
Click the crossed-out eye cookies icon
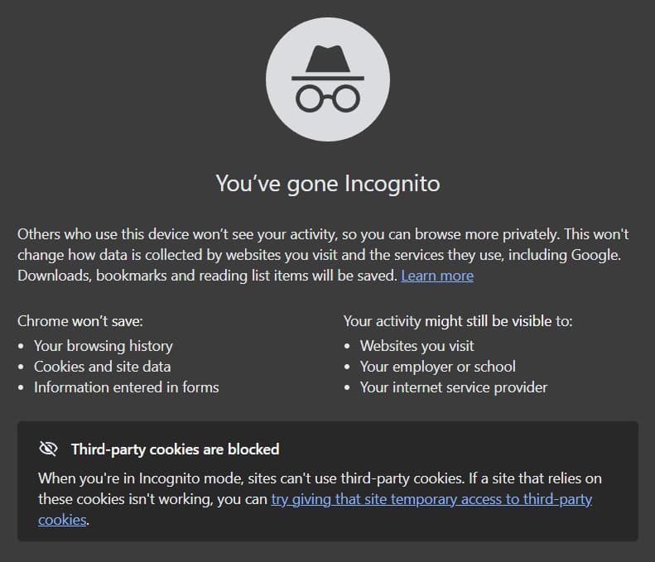click(x=49, y=449)
